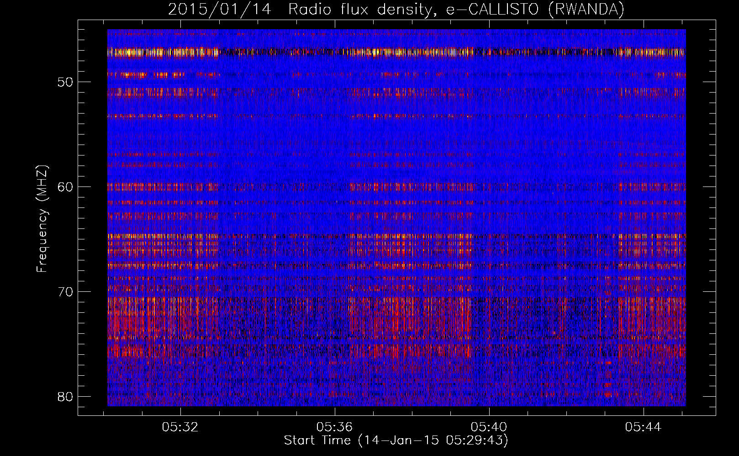
Task: Select the 50 frequency tick label
Action: tap(65, 82)
